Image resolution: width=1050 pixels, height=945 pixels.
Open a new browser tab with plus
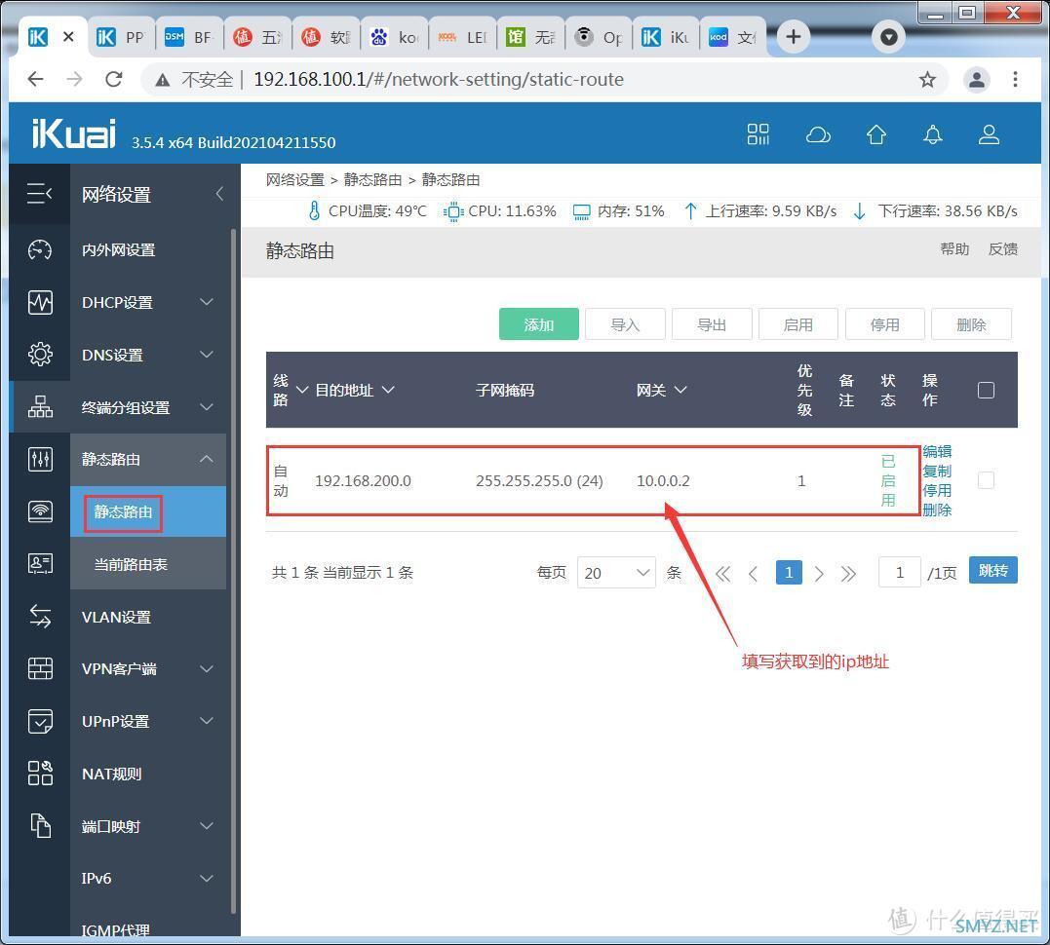coord(793,37)
